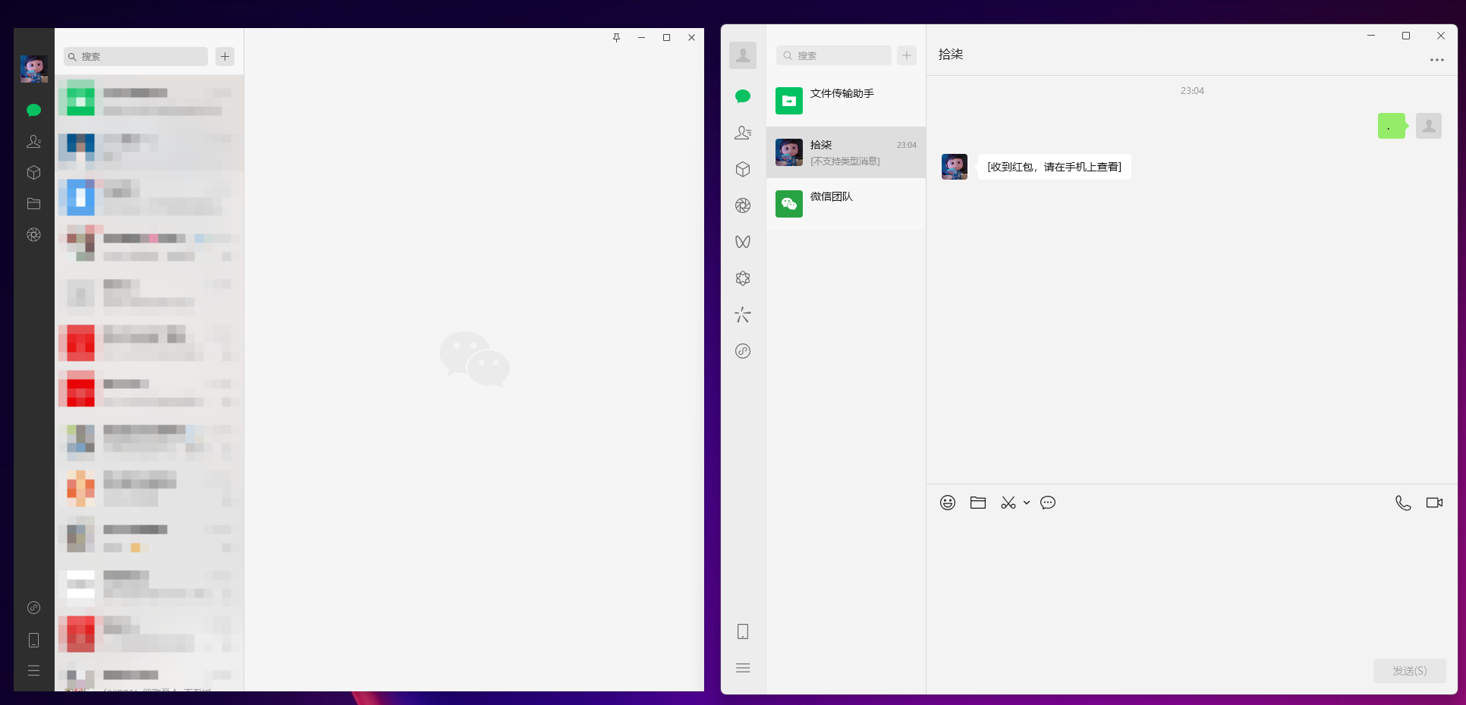Open the hamburger menu in left window

coord(33,671)
